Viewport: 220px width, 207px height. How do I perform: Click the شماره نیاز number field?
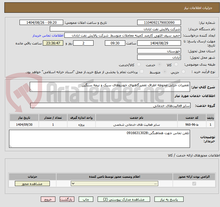[159, 23]
